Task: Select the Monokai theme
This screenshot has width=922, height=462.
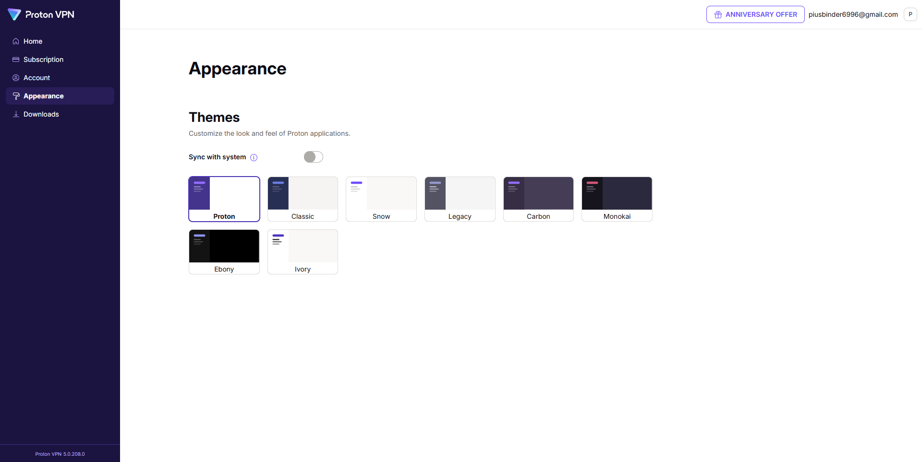Action: pos(617,199)
